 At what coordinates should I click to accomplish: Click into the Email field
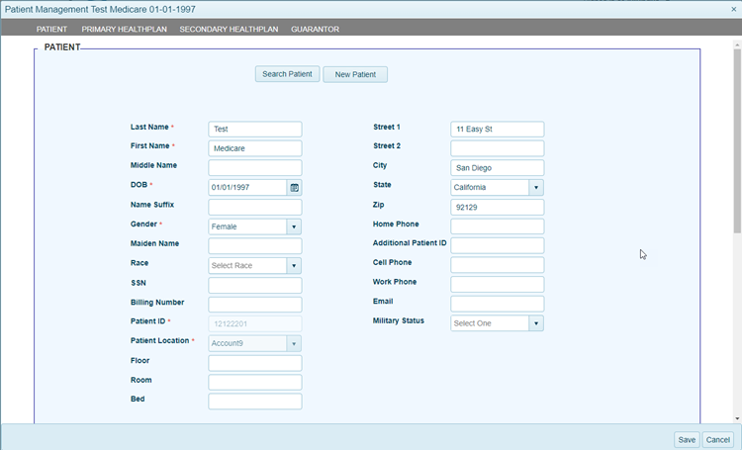point(497,304)
